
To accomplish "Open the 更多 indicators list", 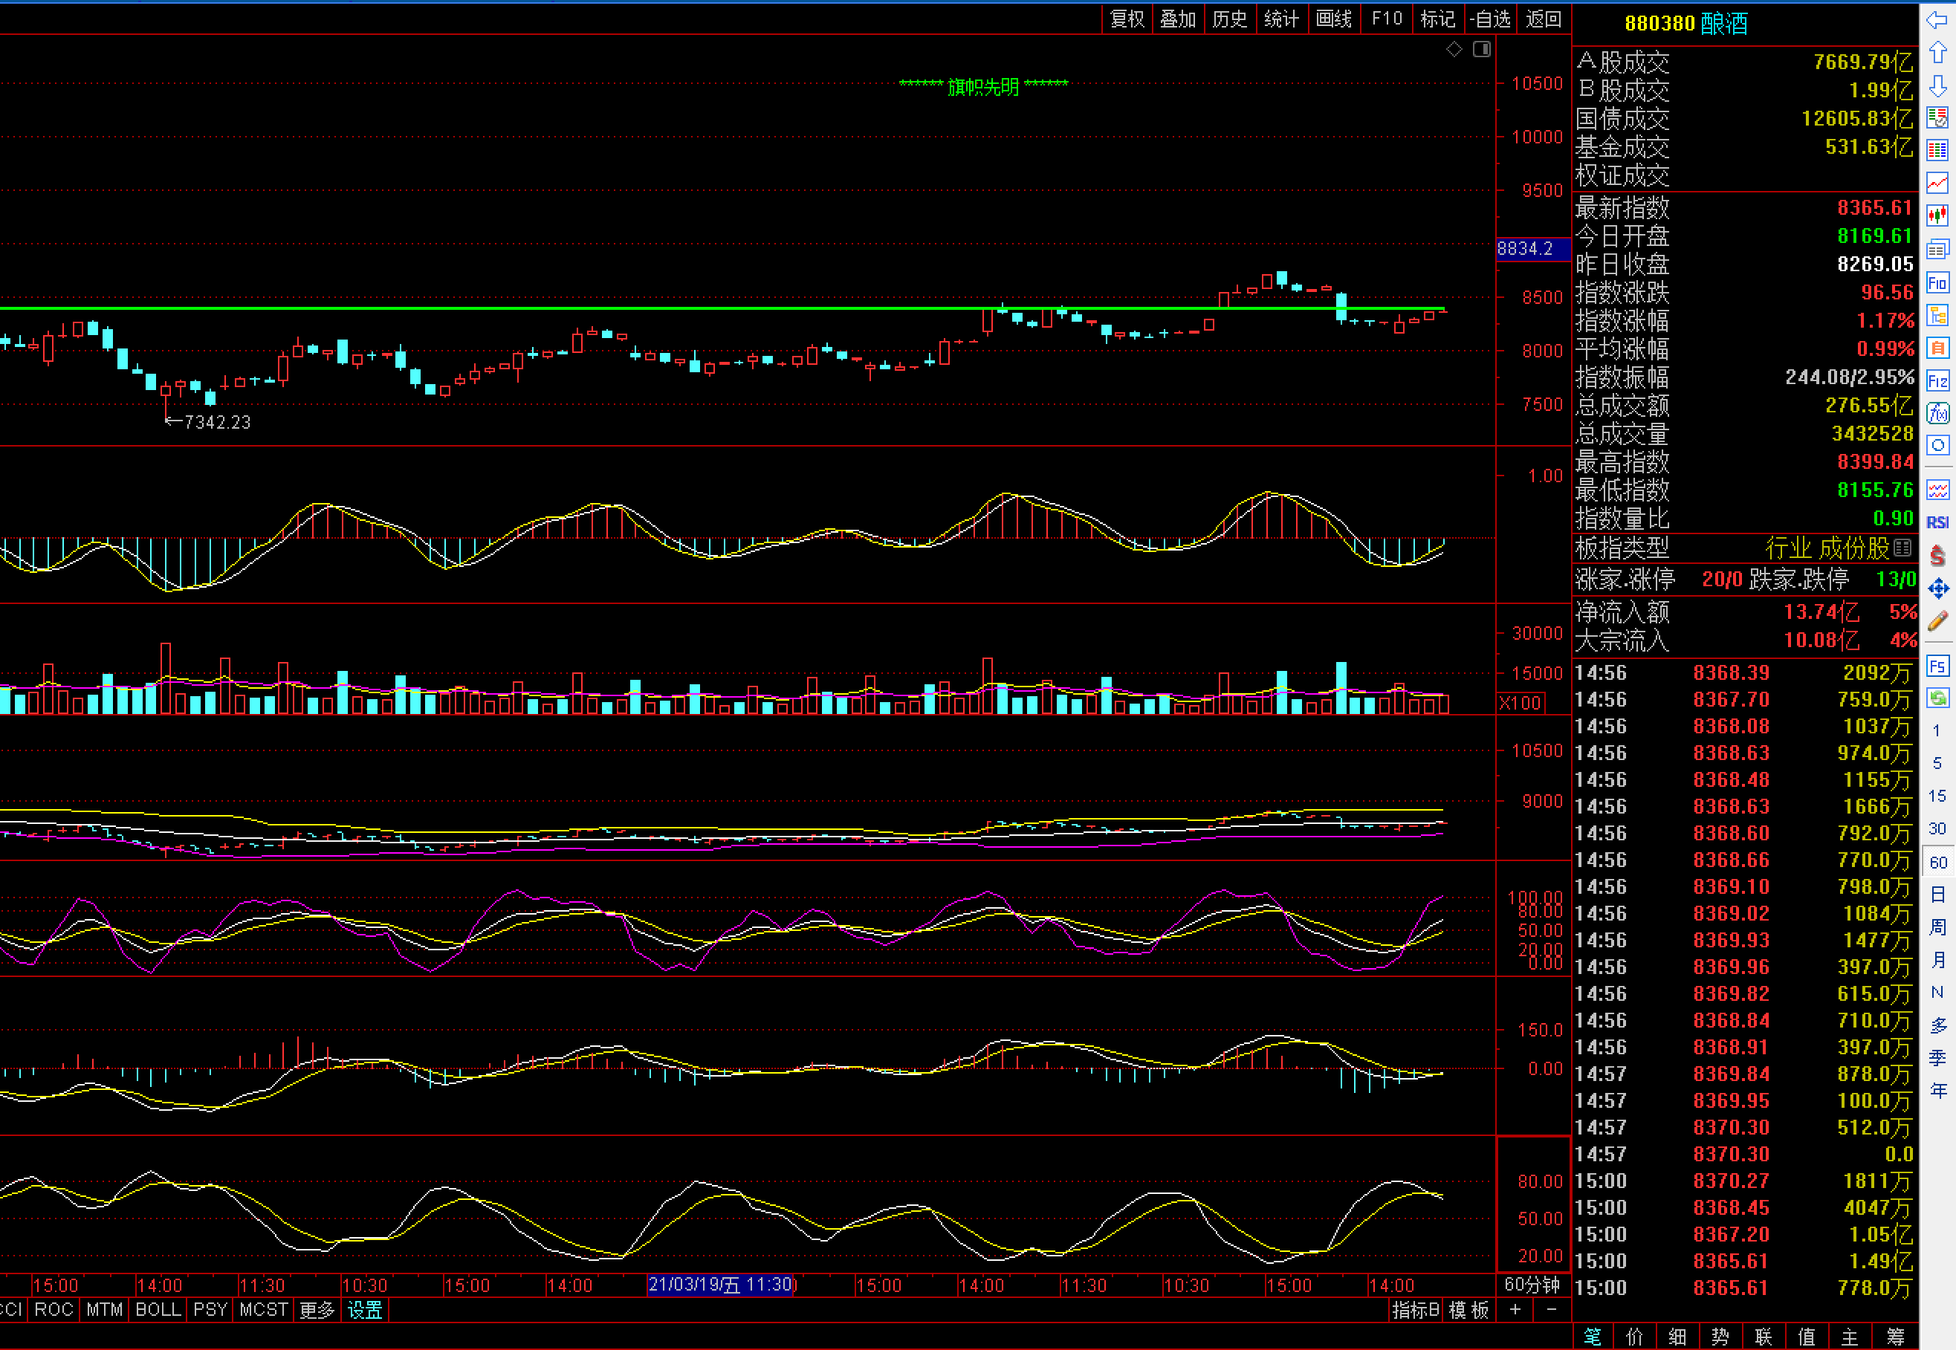I will point(317,1309).
